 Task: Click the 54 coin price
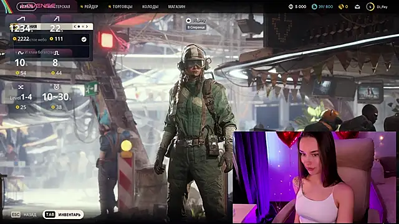tap(21, 73)
